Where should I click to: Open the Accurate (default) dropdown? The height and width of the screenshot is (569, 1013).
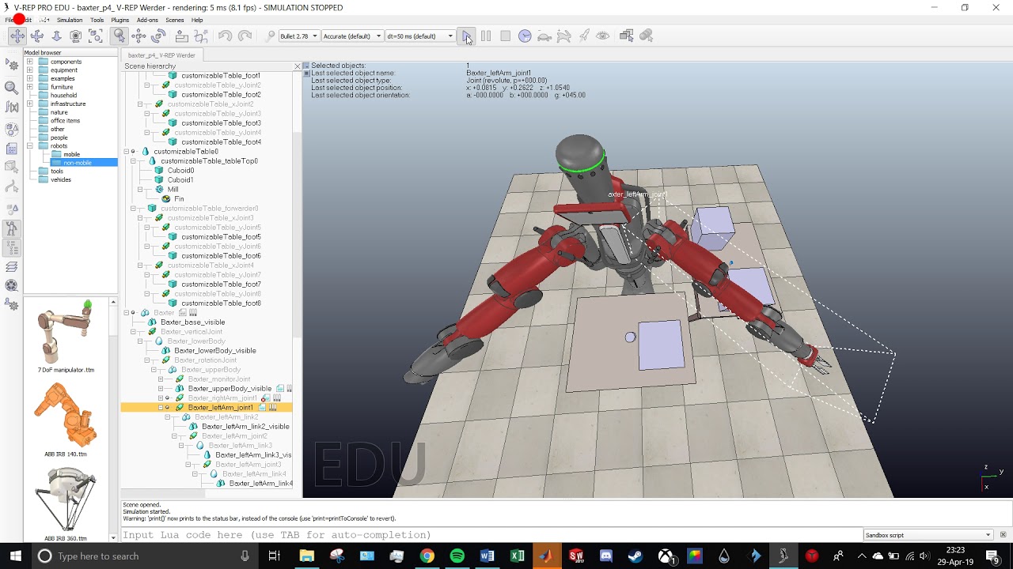352,36
